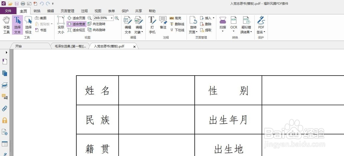Switch to the Convert (转换) tab

point(37,11)
